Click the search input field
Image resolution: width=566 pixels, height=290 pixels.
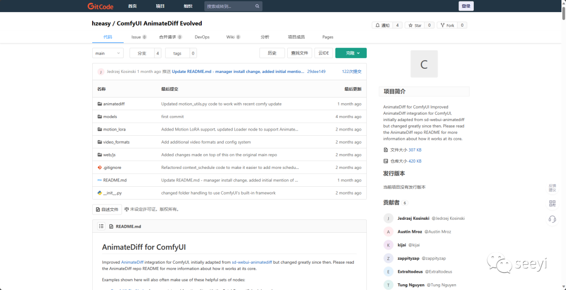(x=229, y=6)
